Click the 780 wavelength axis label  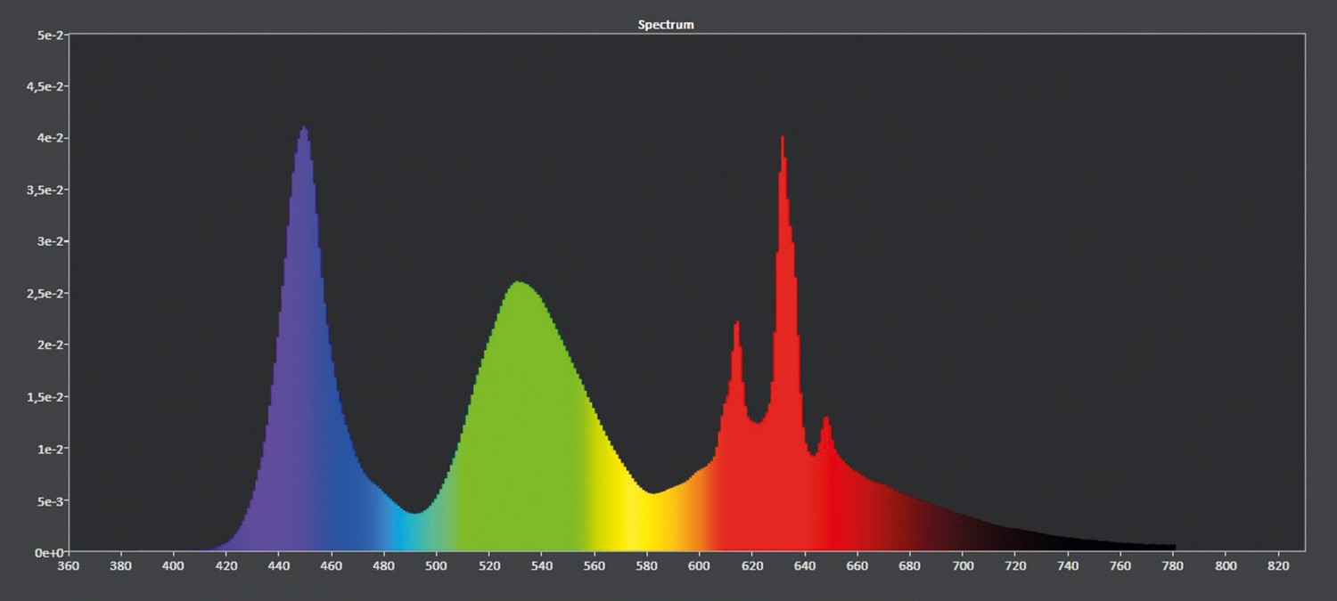click(1173, 565)
